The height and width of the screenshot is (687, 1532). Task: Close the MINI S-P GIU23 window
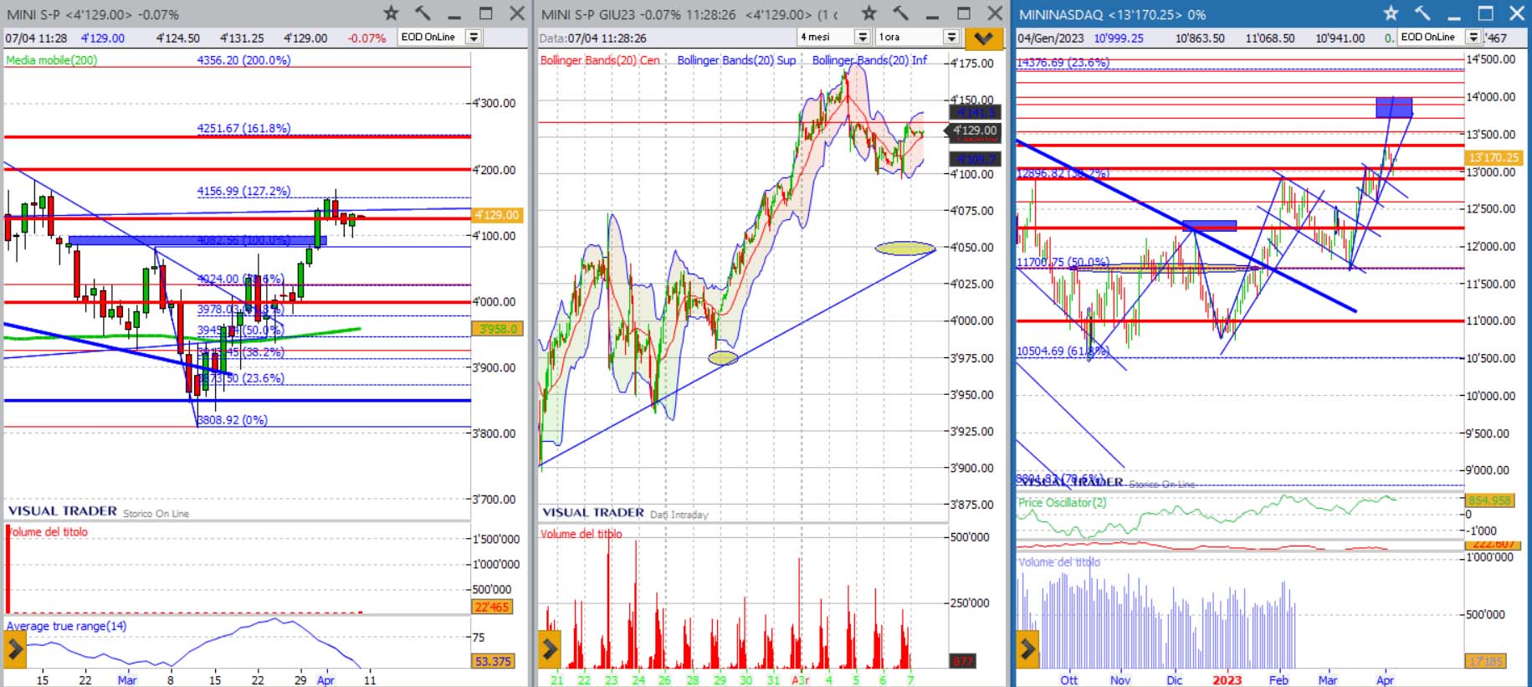tap(995, 13)
